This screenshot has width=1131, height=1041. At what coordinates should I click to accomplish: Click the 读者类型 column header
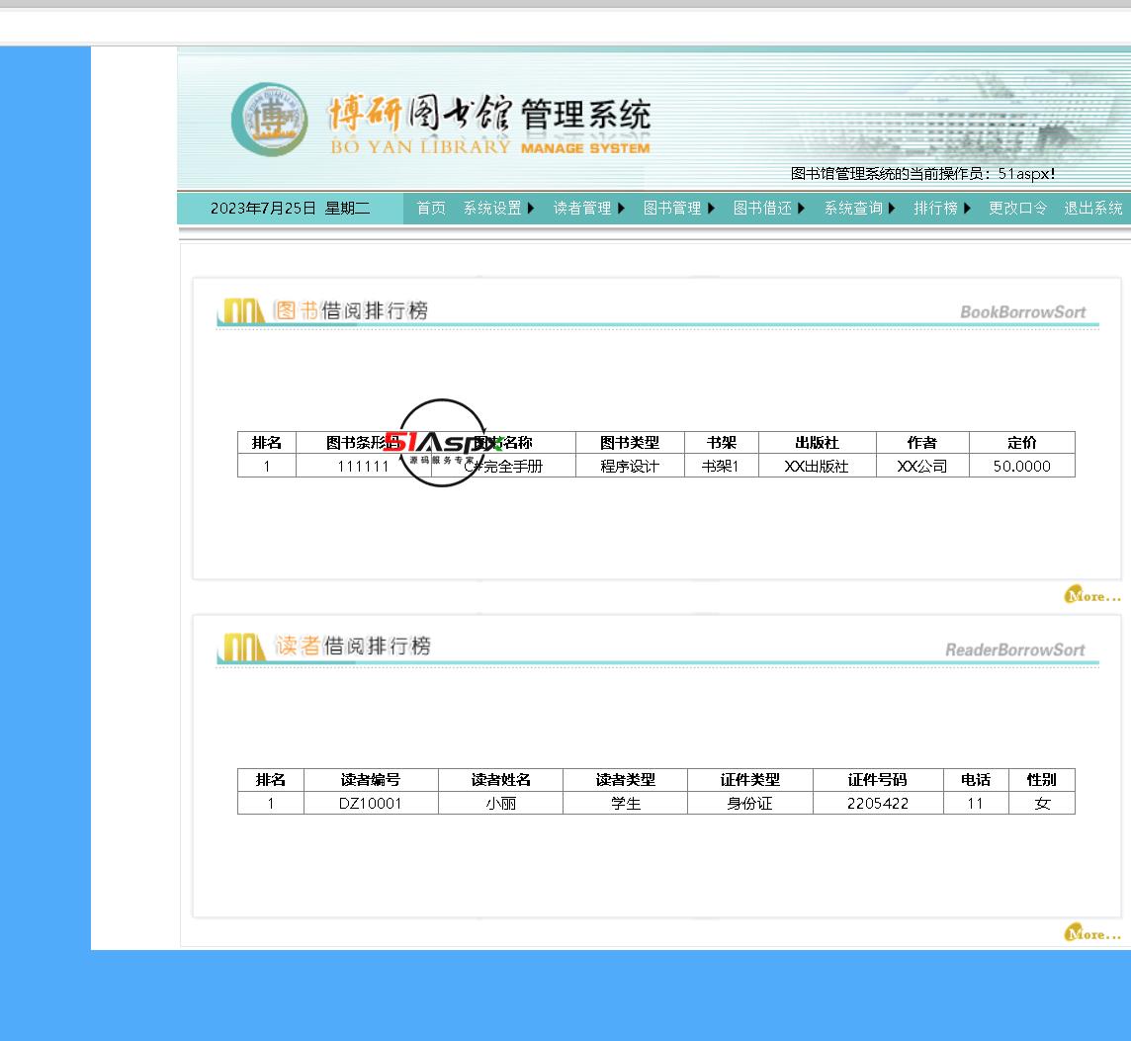click(626, 780)
